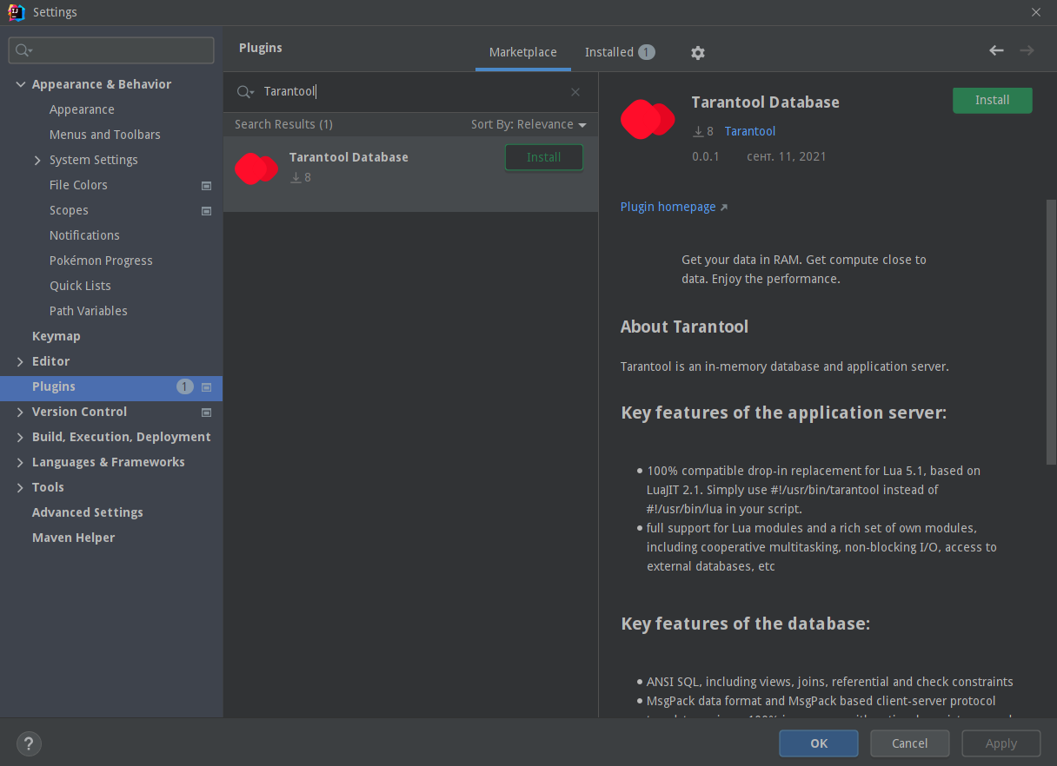This screenshot has width=1057, height=766.
Task: Select Tarantool Database search result title
Action: (x=349, y=157)
